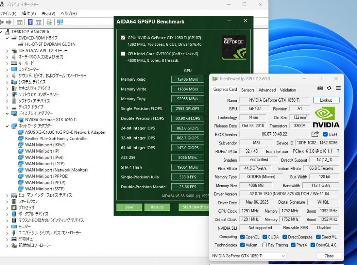Open the ヘルプ(H) menu

[x=69, y=14]
